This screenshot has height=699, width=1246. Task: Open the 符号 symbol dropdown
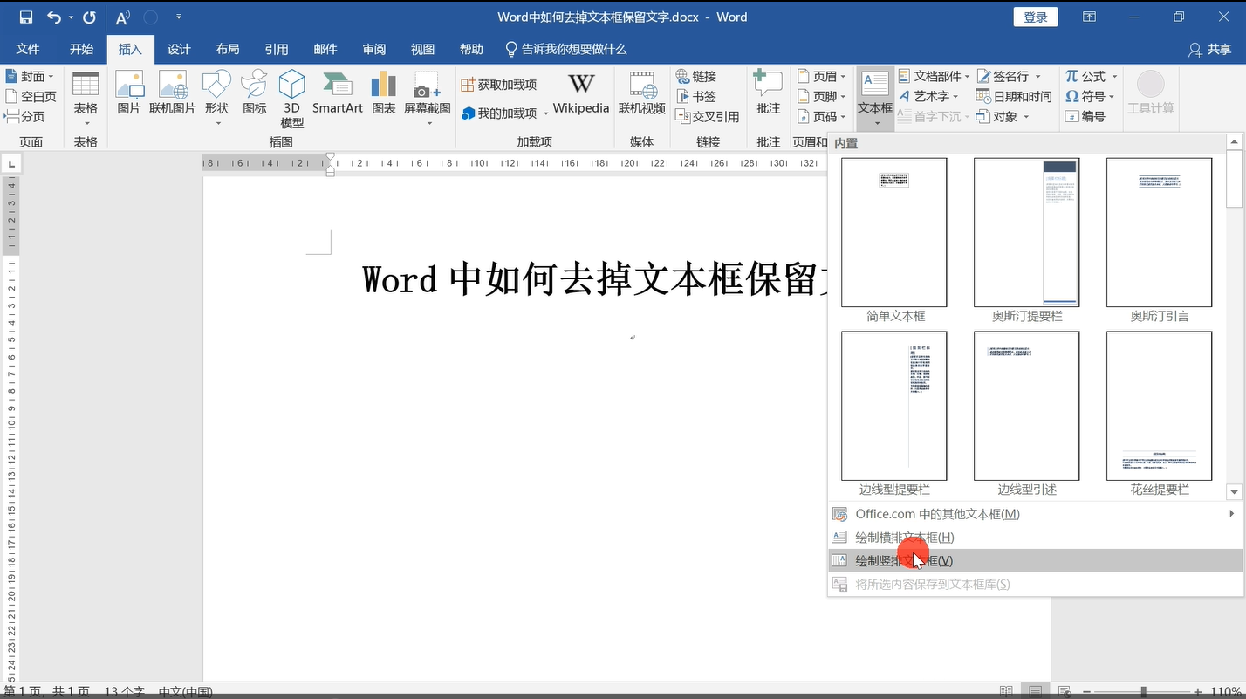1091,96
